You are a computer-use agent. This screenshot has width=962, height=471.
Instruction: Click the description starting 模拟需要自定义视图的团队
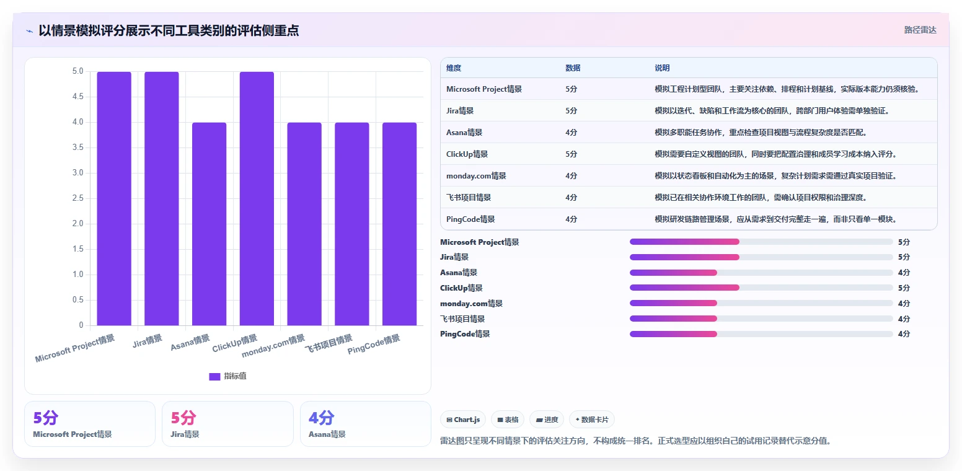pos(775,154)
